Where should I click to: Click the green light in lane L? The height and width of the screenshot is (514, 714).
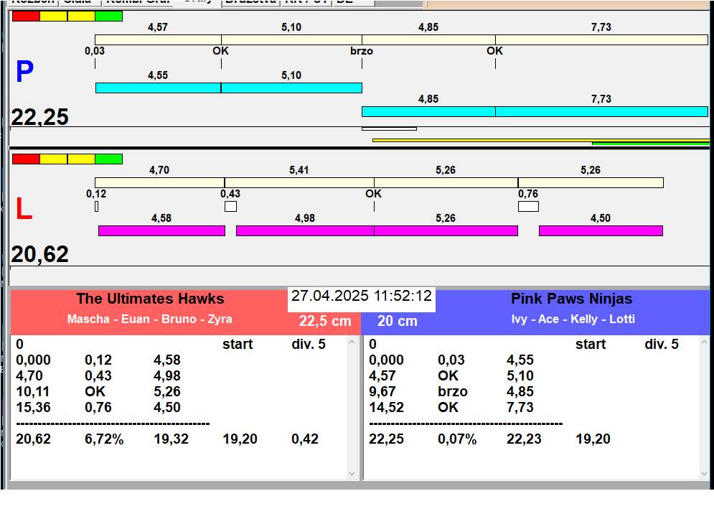click(108, 159)
